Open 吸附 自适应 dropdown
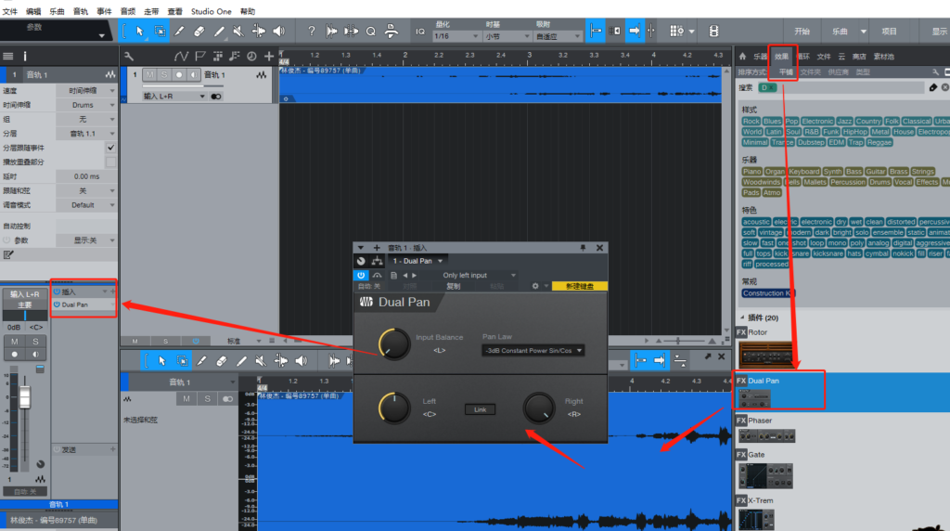 point(558,36)
